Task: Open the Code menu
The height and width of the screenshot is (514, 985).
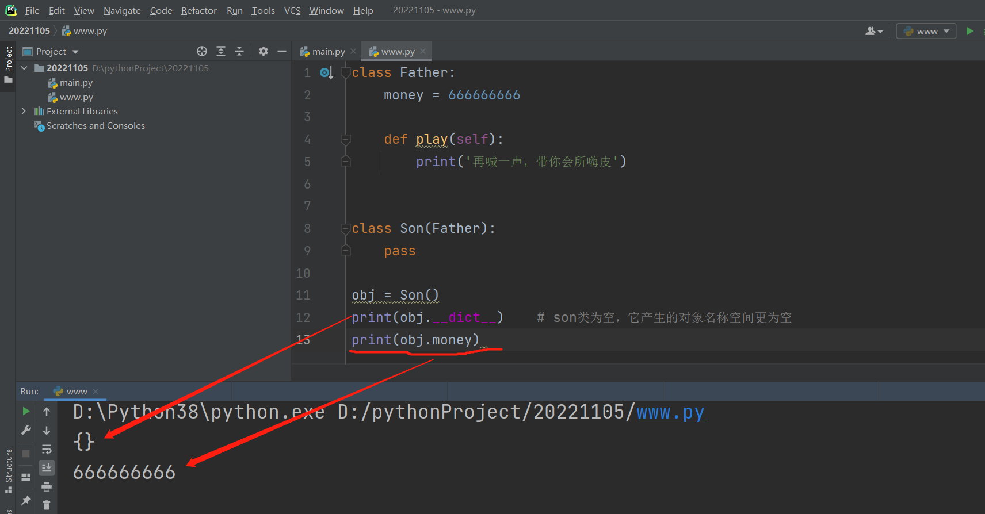Action: [161, 10]
